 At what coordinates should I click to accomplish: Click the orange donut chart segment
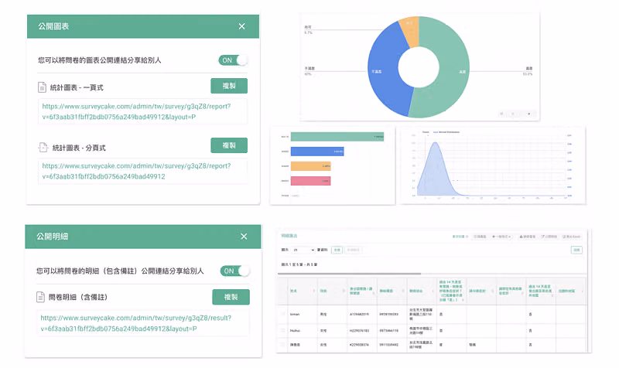[x=410, y=31]
